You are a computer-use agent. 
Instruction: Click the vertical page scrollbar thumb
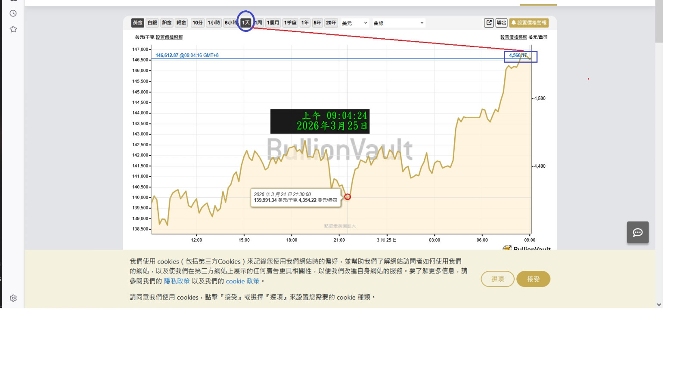(x=659, y=21)
